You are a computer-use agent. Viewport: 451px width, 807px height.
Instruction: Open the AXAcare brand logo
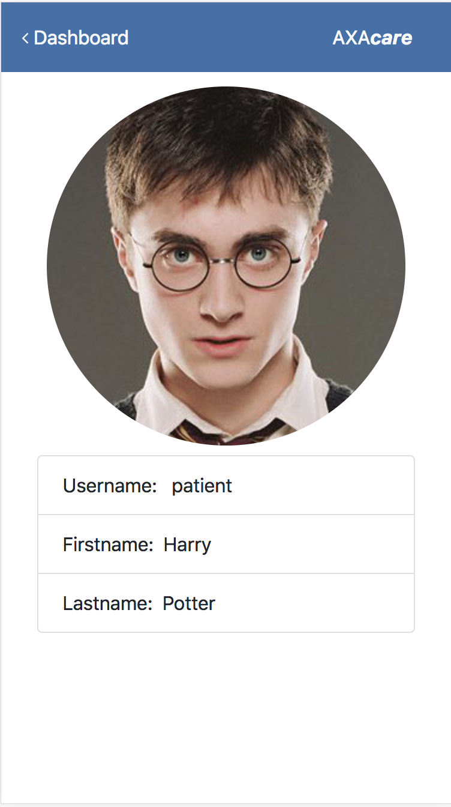coord(372,38)
